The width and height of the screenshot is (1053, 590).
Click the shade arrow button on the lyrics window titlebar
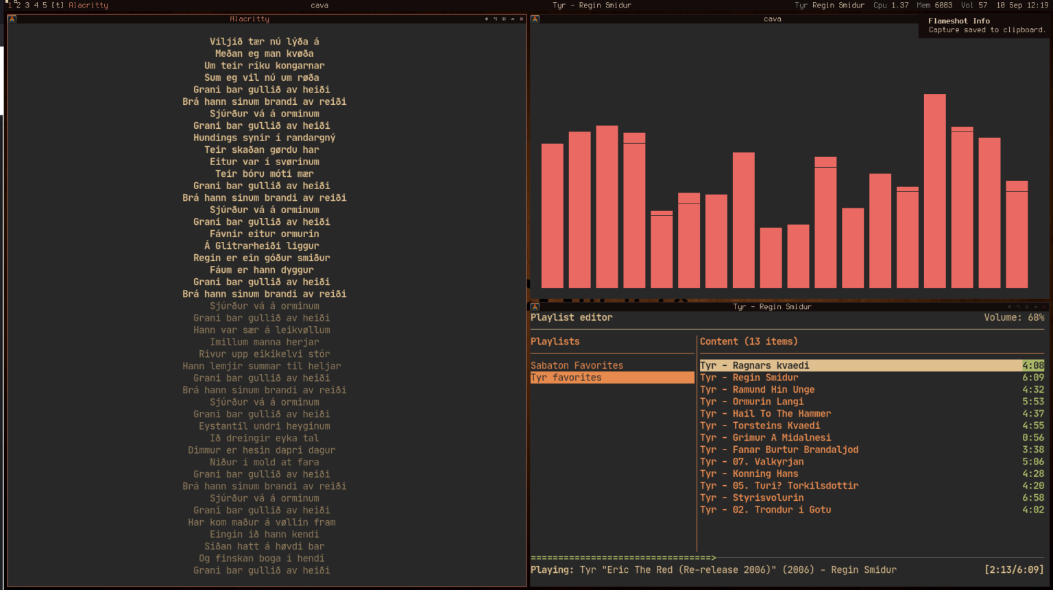pyautogui.click(x=513, y=19)
